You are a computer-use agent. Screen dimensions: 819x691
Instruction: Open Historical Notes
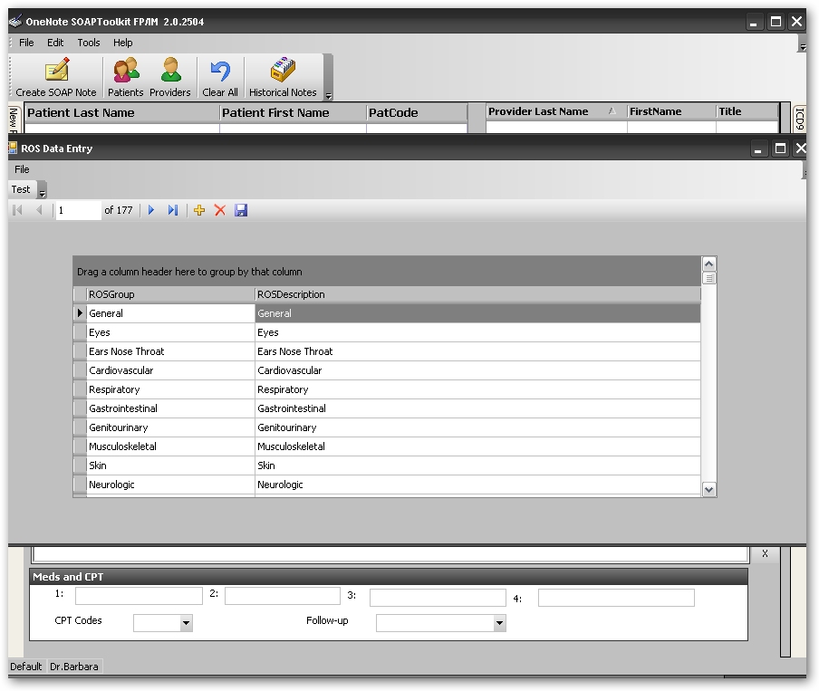283,77
